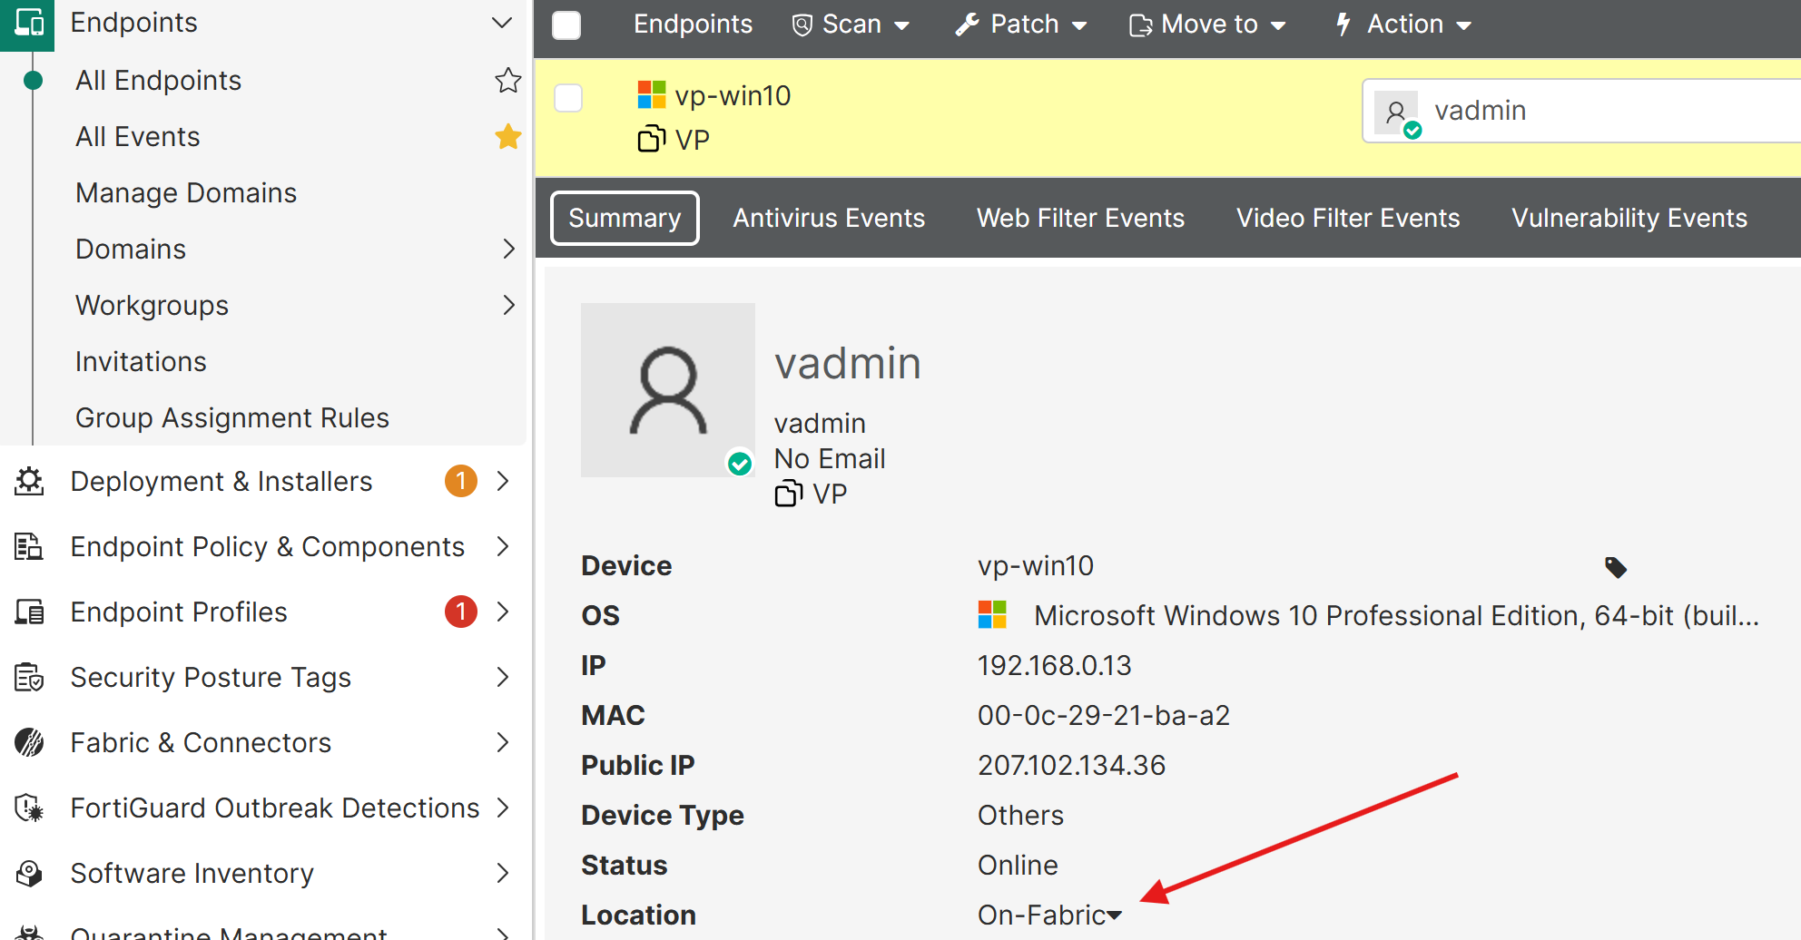The image size is (1801, 940).
Task: Check the select-all endpoints checkbox
Action: click(x=566, y=24)
